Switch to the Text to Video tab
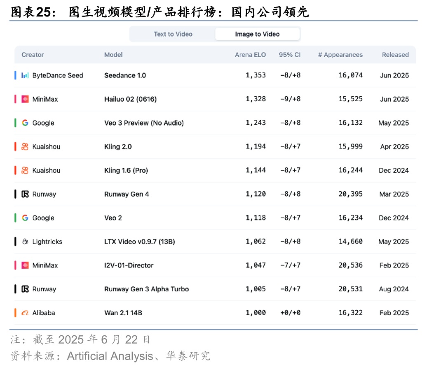 point(173,34)
